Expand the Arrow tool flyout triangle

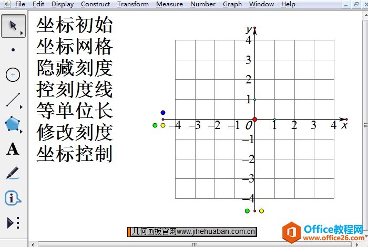pyautogui.click(x=22, y=33)
